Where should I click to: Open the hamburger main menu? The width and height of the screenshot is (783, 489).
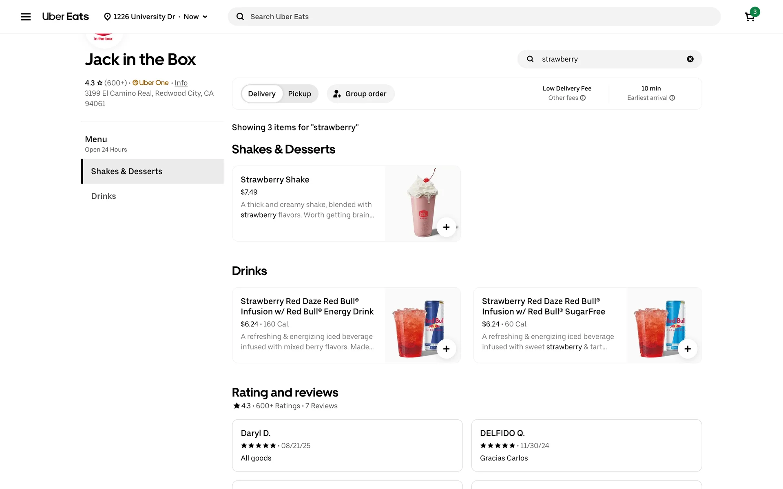pos(26,17)
